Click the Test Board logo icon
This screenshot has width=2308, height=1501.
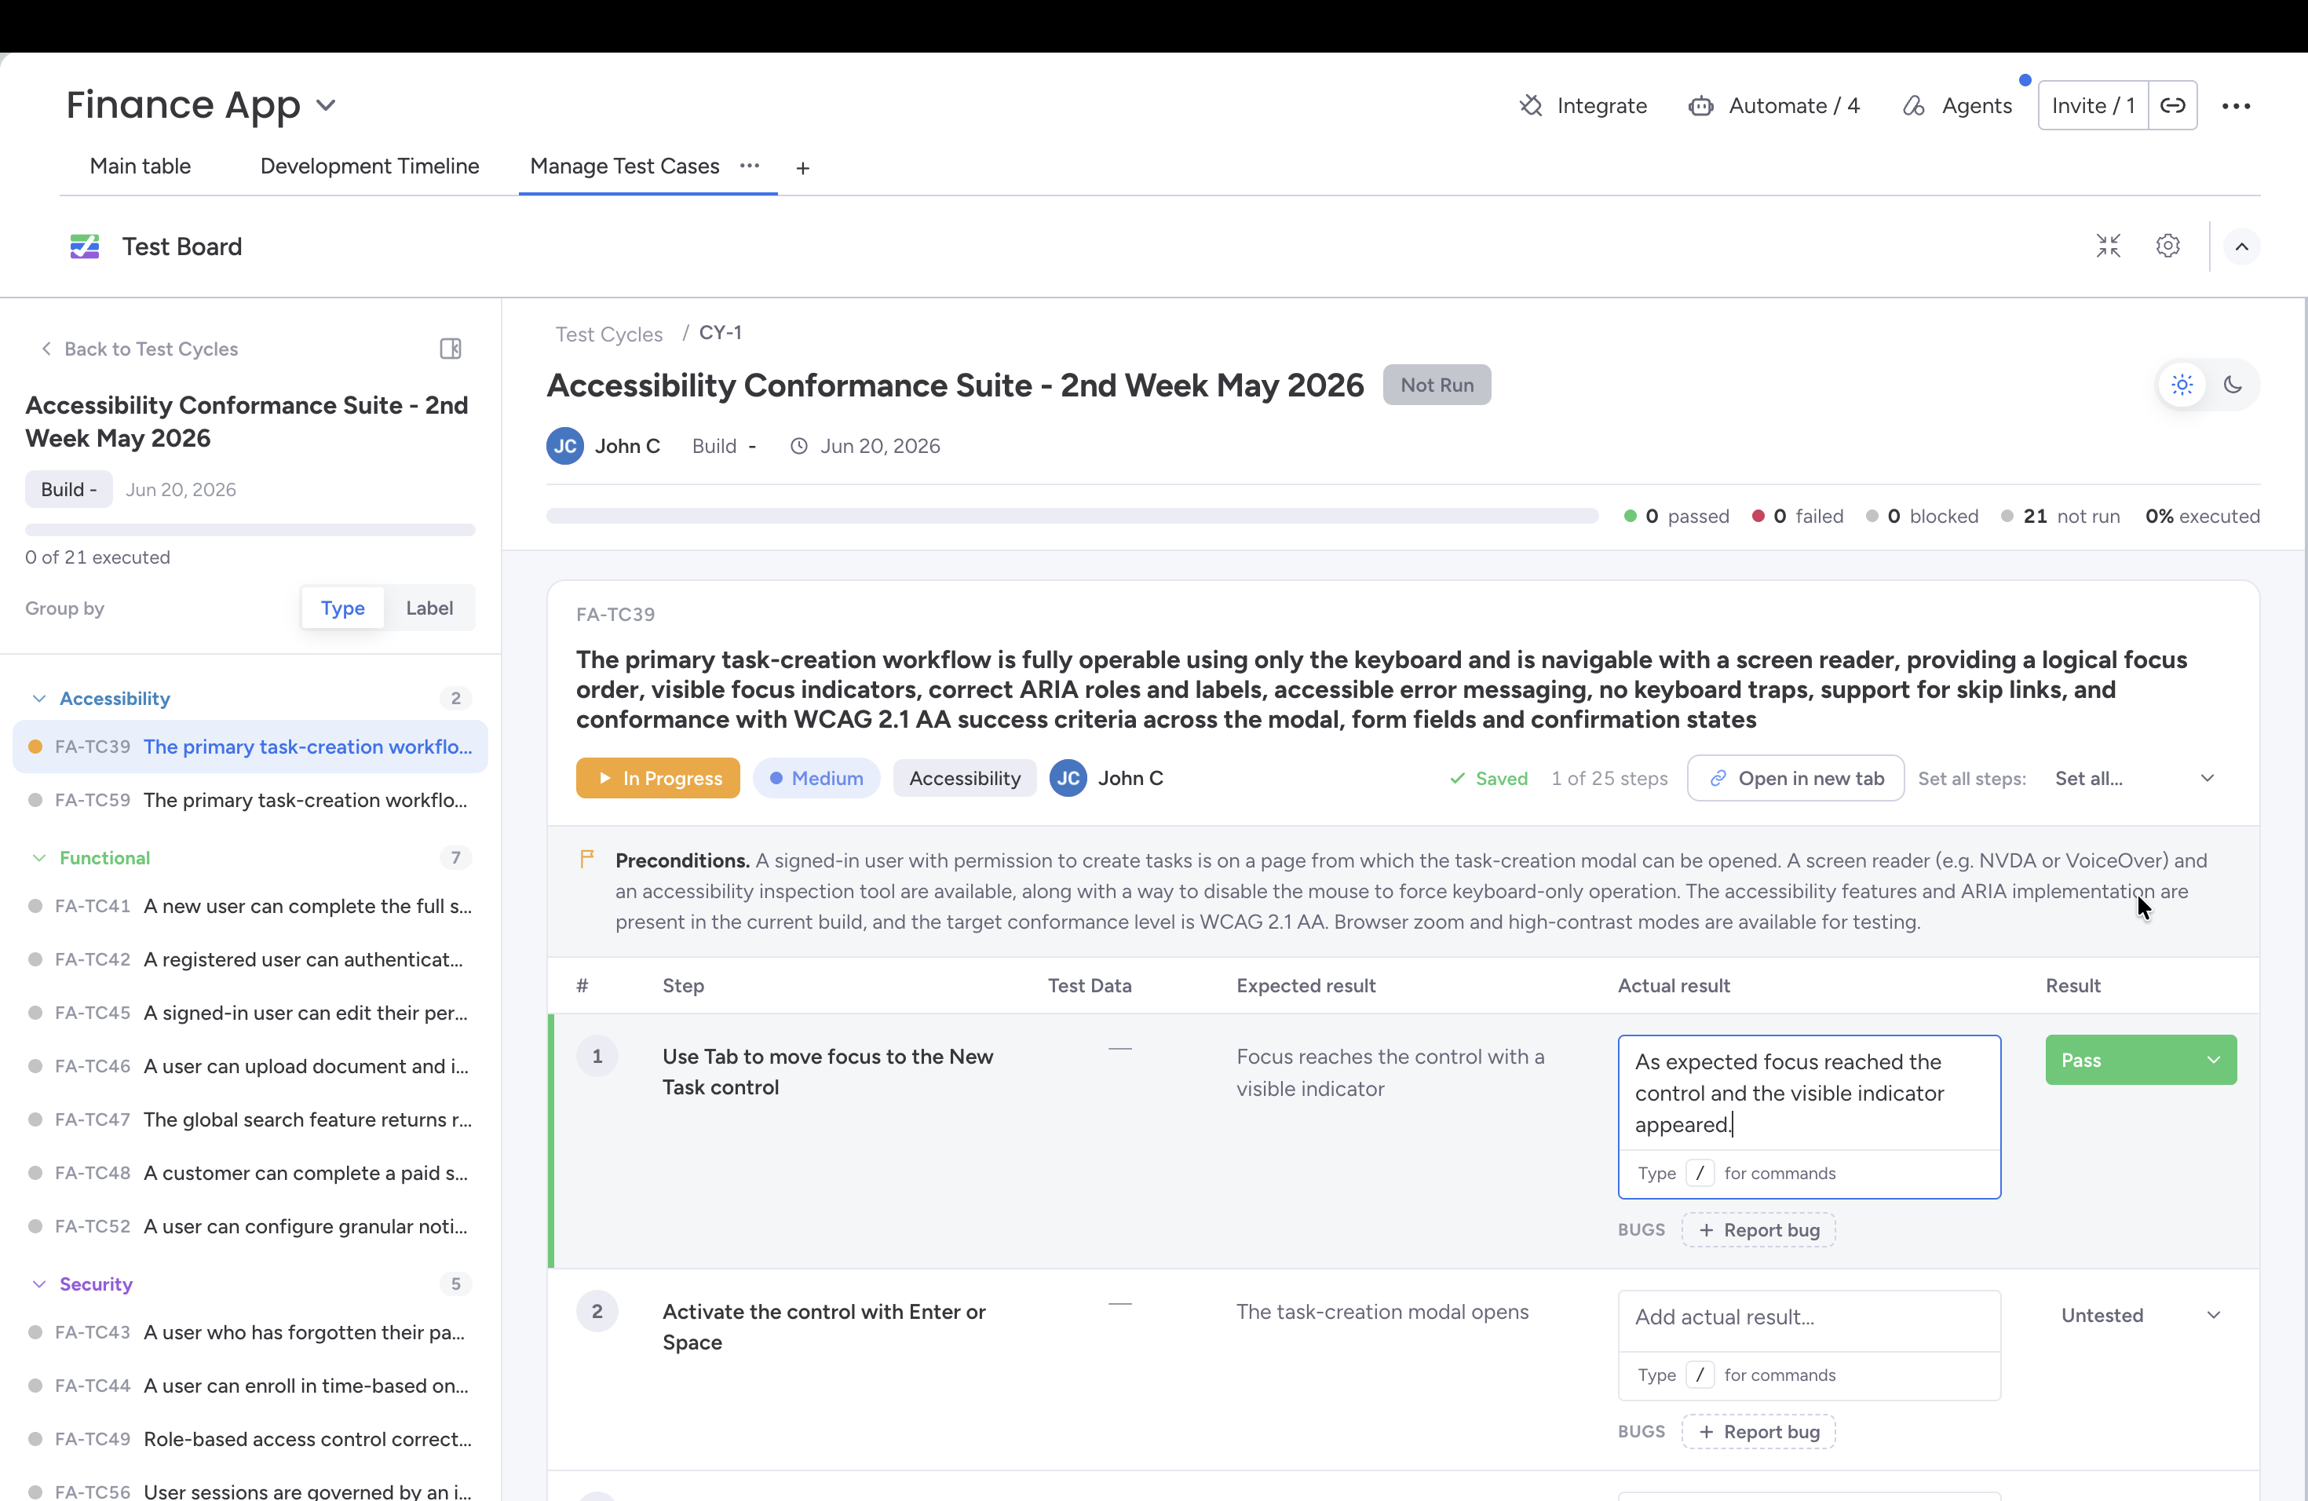coord(84,247)
